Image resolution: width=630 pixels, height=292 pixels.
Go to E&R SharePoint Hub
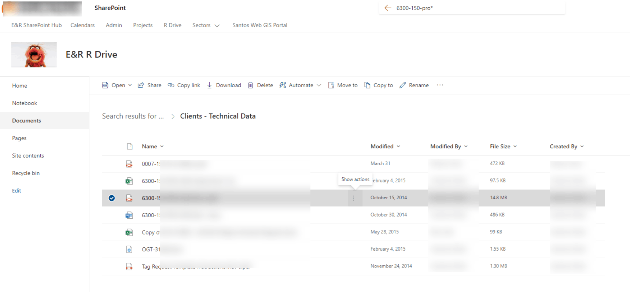coord(36,25)
